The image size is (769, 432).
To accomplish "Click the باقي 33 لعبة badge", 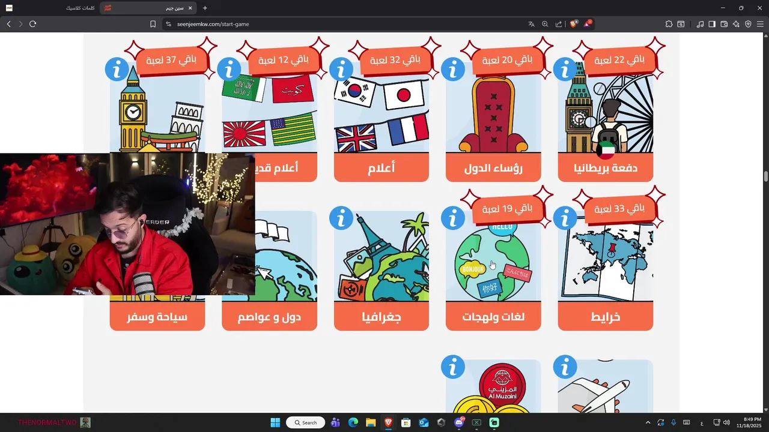I will [x=619, y=209].
